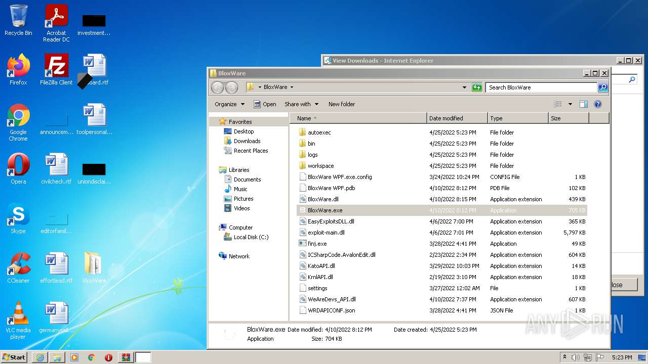Open Skype desktop shortcut
The width and height of the screenshot is (648, 364).
coord(18,218)
